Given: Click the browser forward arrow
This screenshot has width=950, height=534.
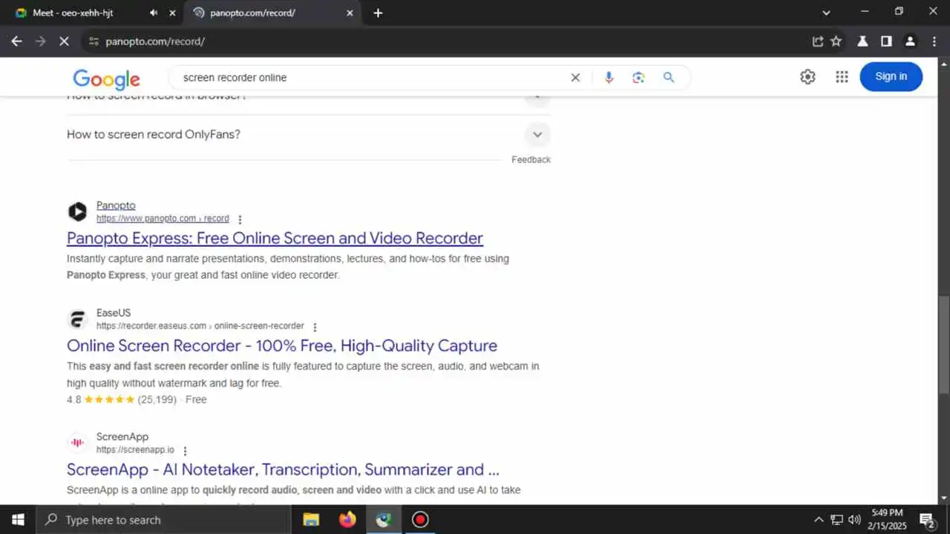Looking at the screenshot, I should (40, 42).
